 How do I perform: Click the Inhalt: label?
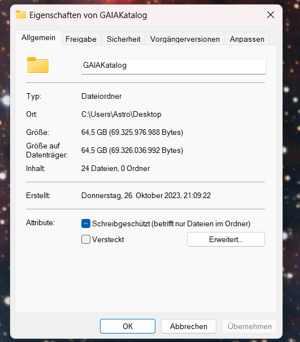tap(36, 168)
